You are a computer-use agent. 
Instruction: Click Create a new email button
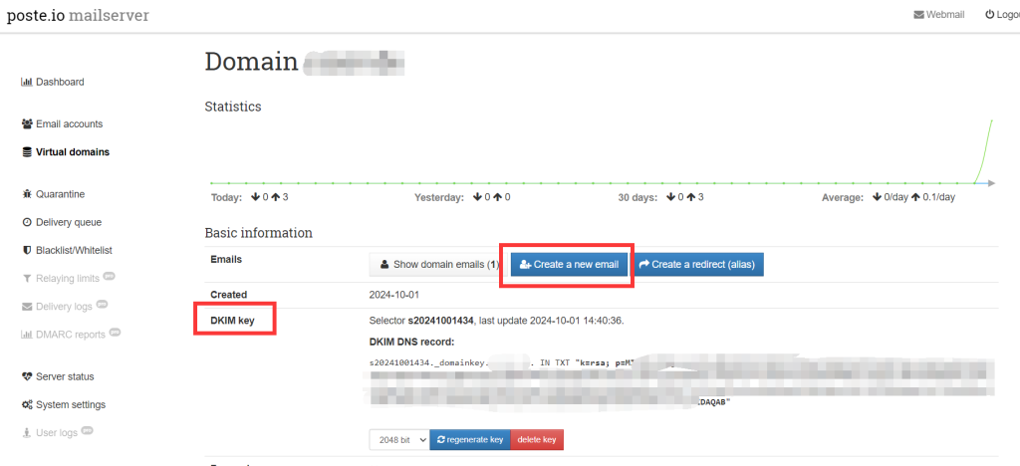coord(569,265)
